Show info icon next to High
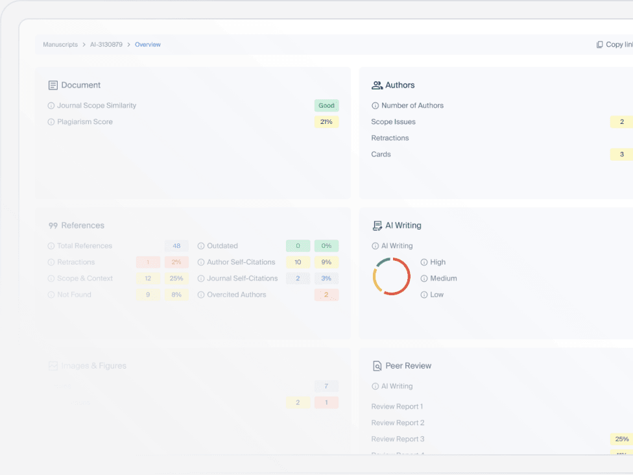633x475 pixels. tap(424, 262)
